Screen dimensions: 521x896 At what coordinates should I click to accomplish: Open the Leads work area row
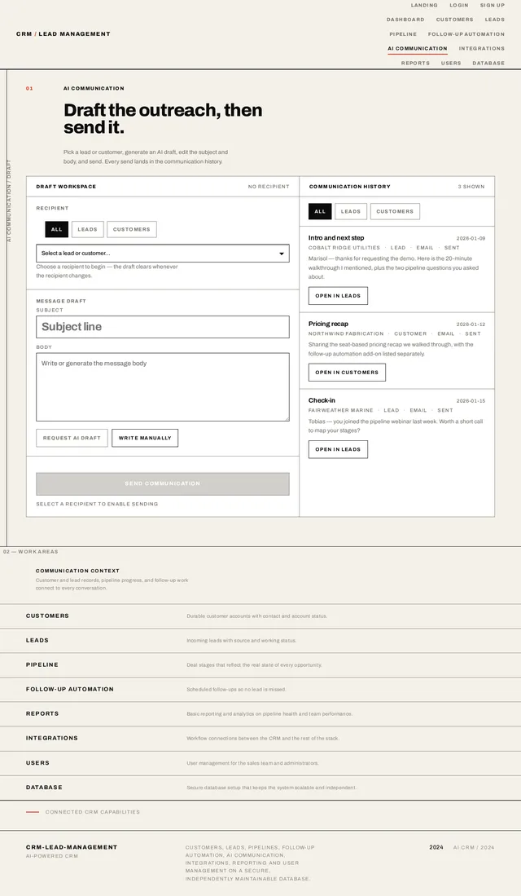pos(260,641)
